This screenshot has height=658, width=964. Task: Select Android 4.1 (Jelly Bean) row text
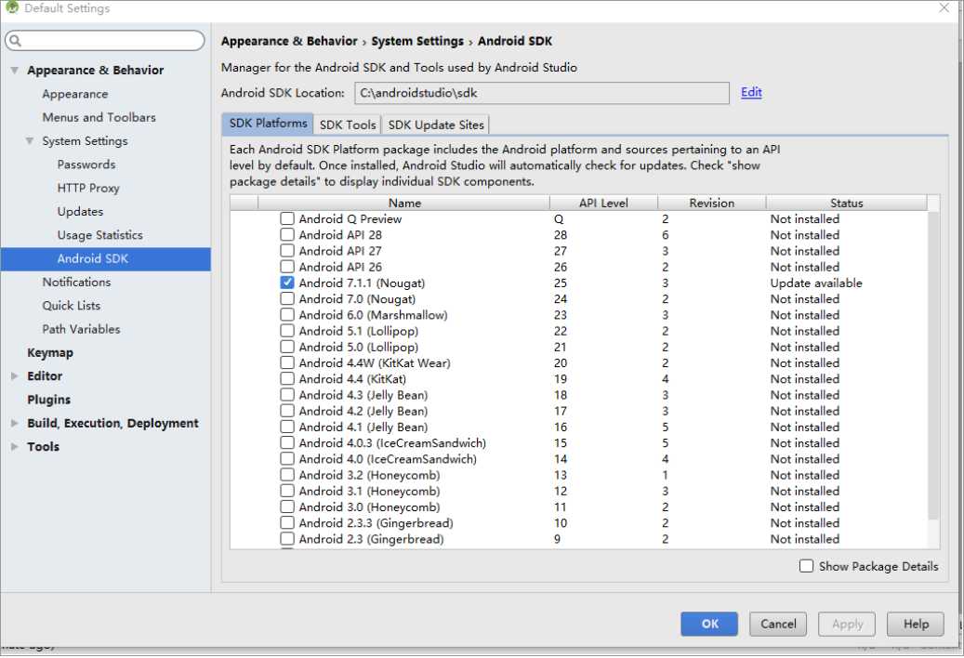point(363,427)
